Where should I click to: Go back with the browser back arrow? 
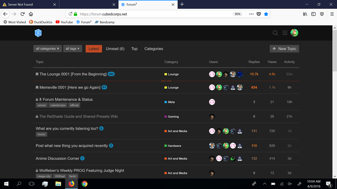click(5, 14)
